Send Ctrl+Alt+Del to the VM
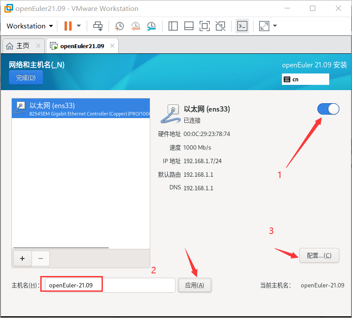 coord(98,26)
